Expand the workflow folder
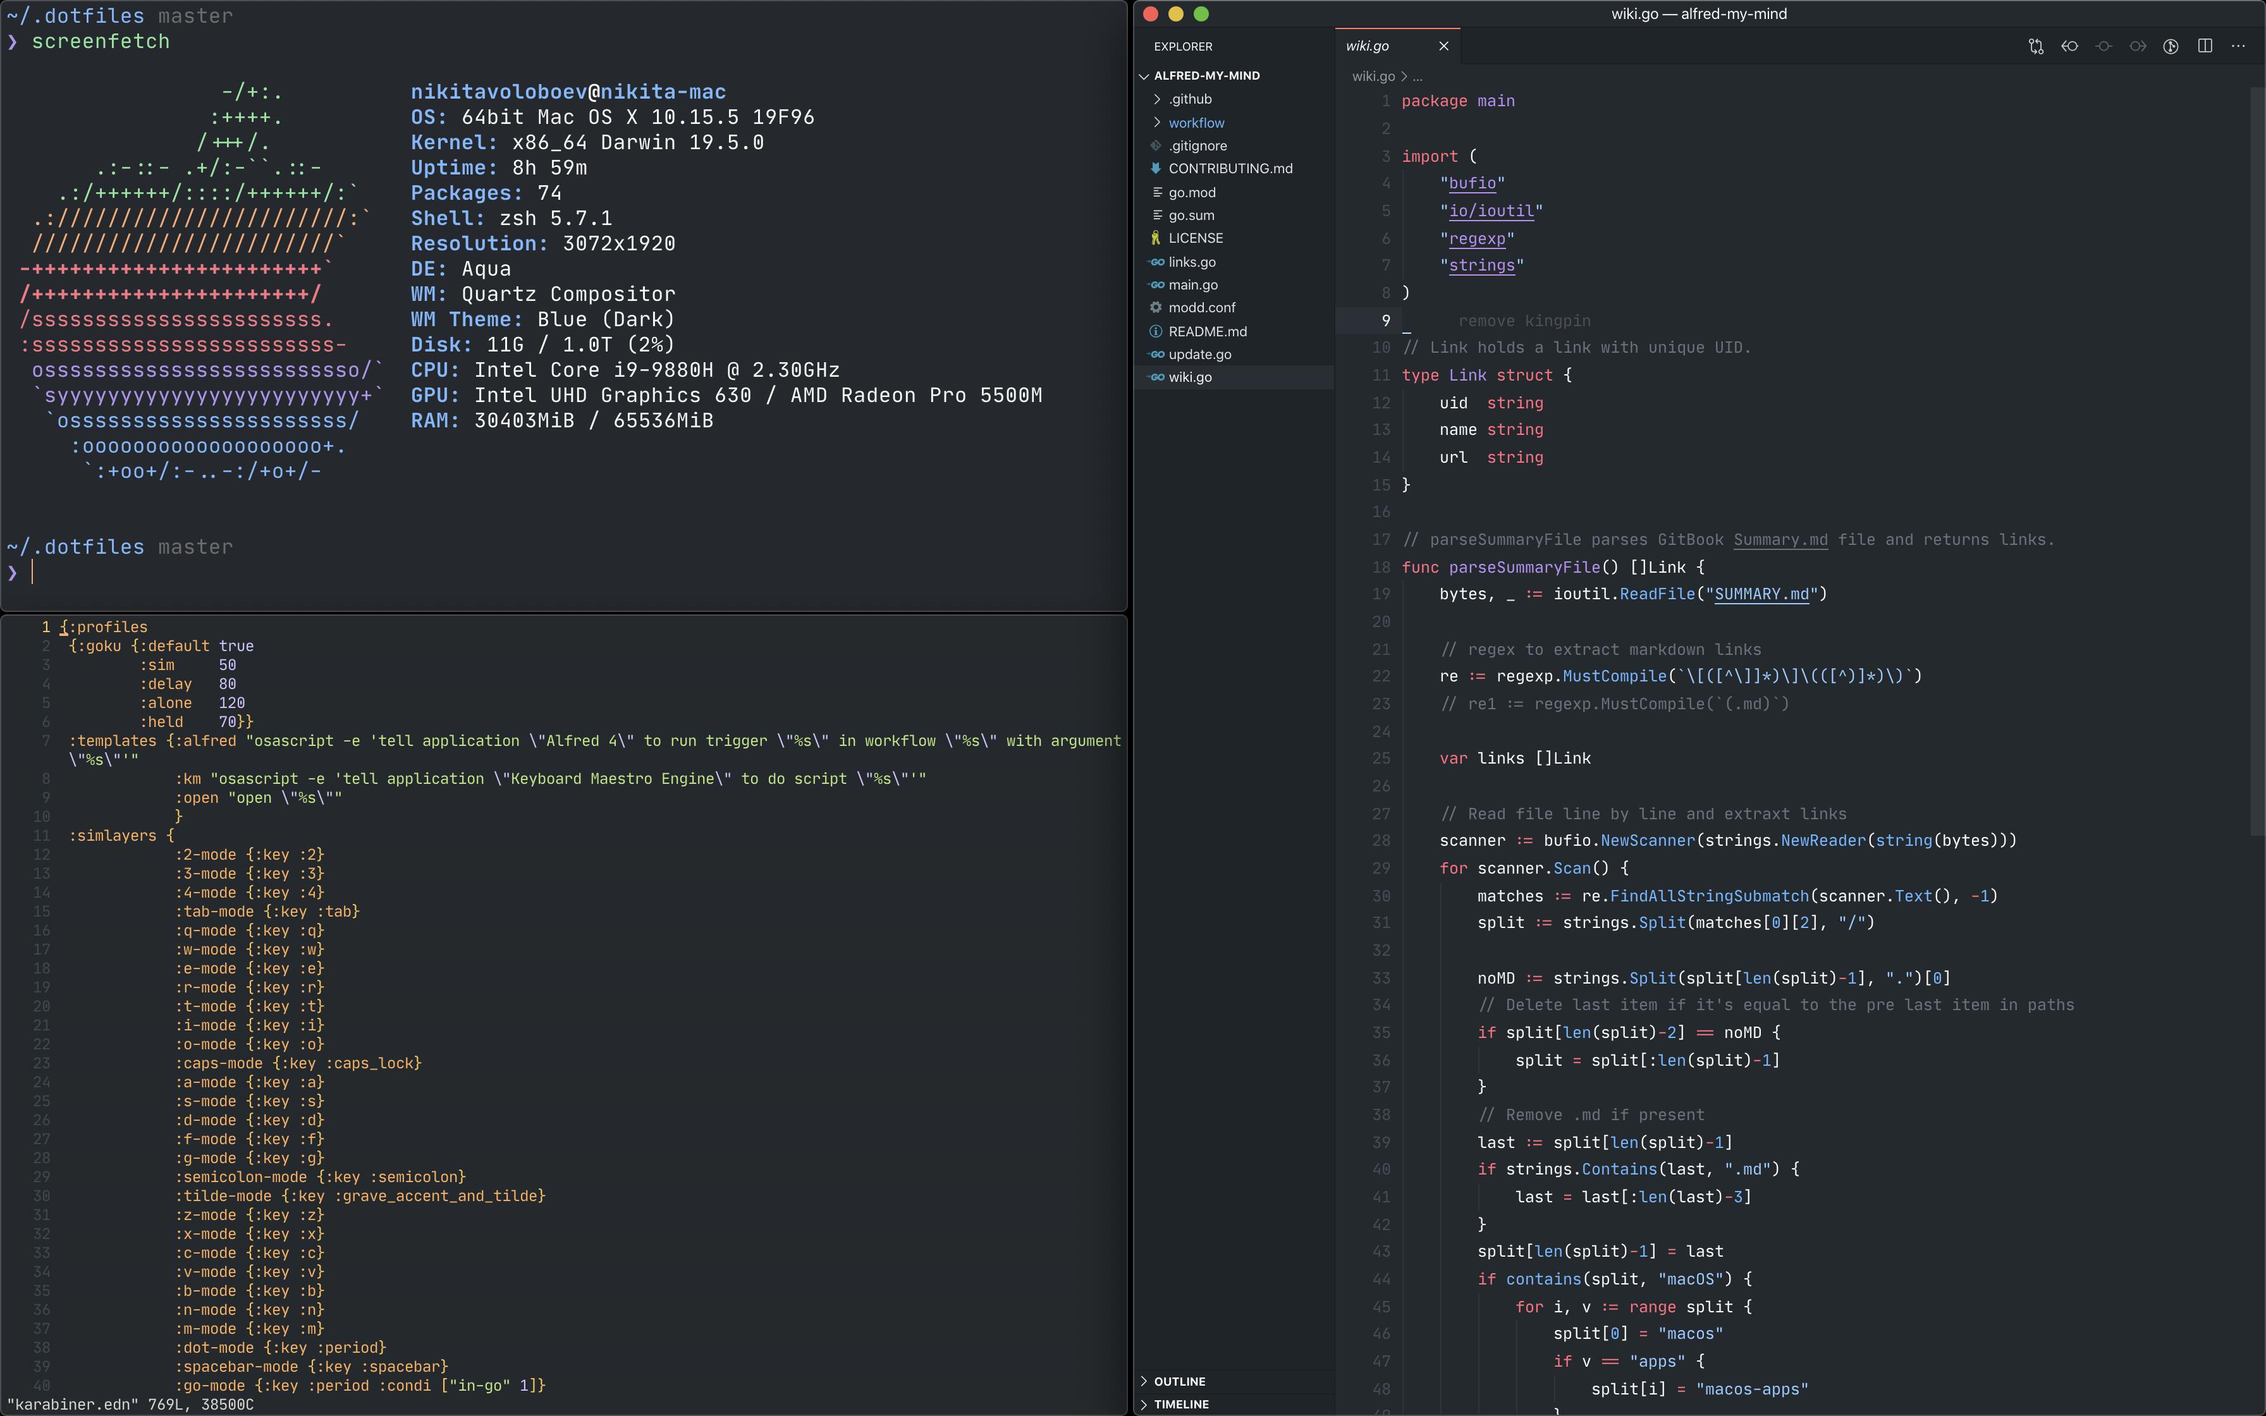Viewport: 2266px width, 1416px height. click(x=1196, y=123)
